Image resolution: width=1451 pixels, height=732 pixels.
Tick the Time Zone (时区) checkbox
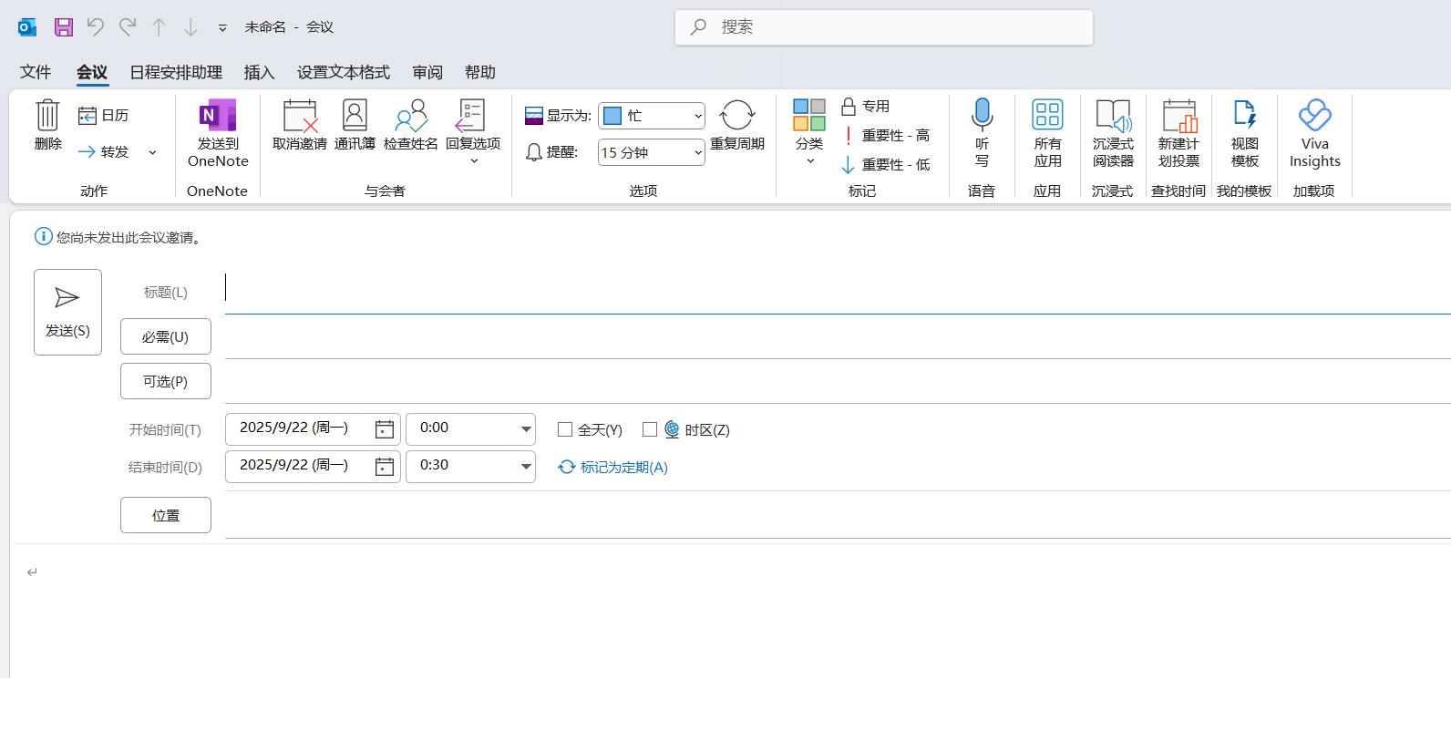(x=650, y=429)
